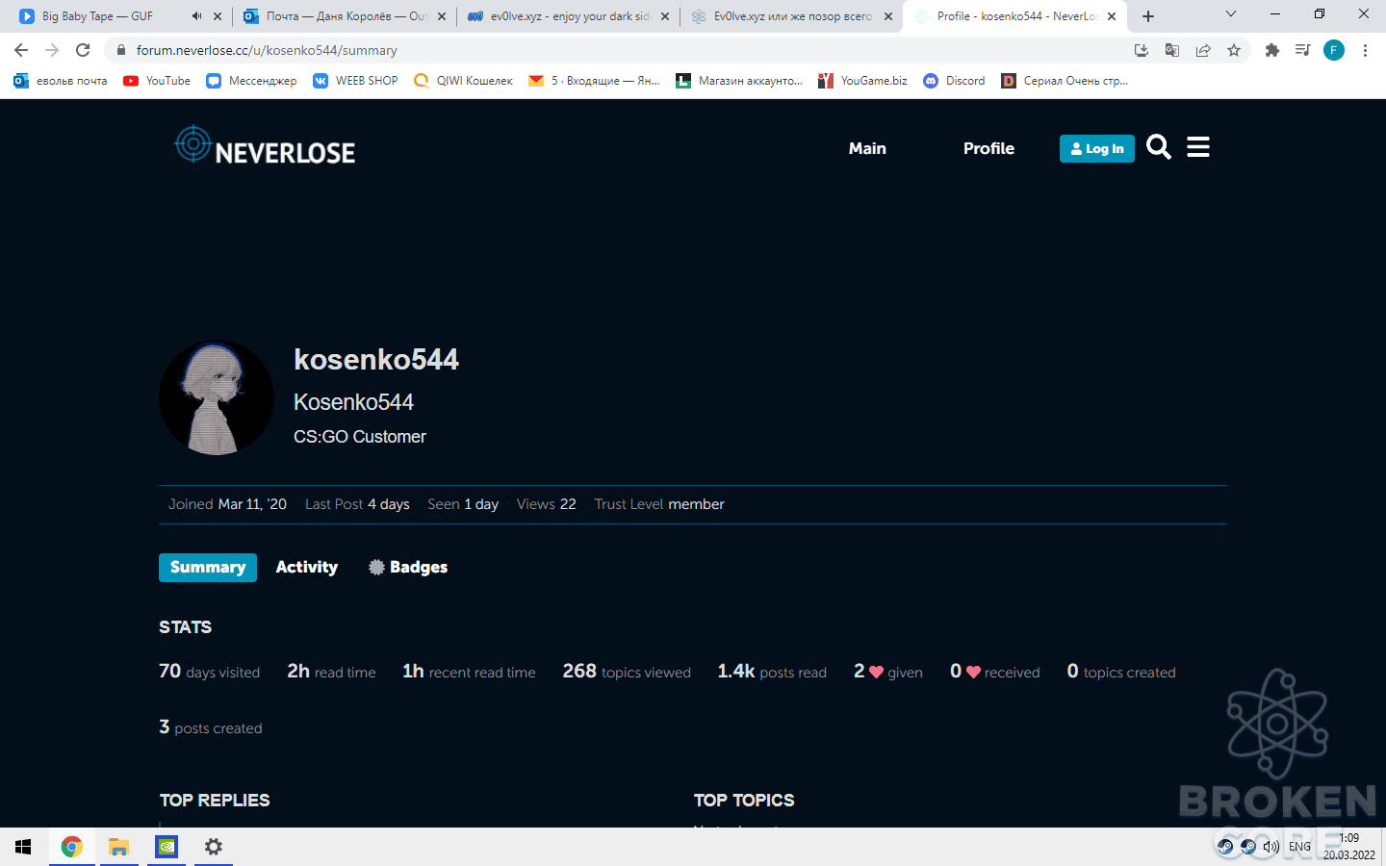Open the media control icon in toolbar

1303,50
